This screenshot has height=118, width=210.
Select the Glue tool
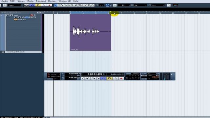coord(66,5)
